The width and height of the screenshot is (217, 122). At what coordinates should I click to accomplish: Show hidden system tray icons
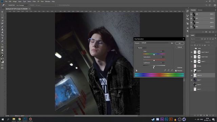196,119
